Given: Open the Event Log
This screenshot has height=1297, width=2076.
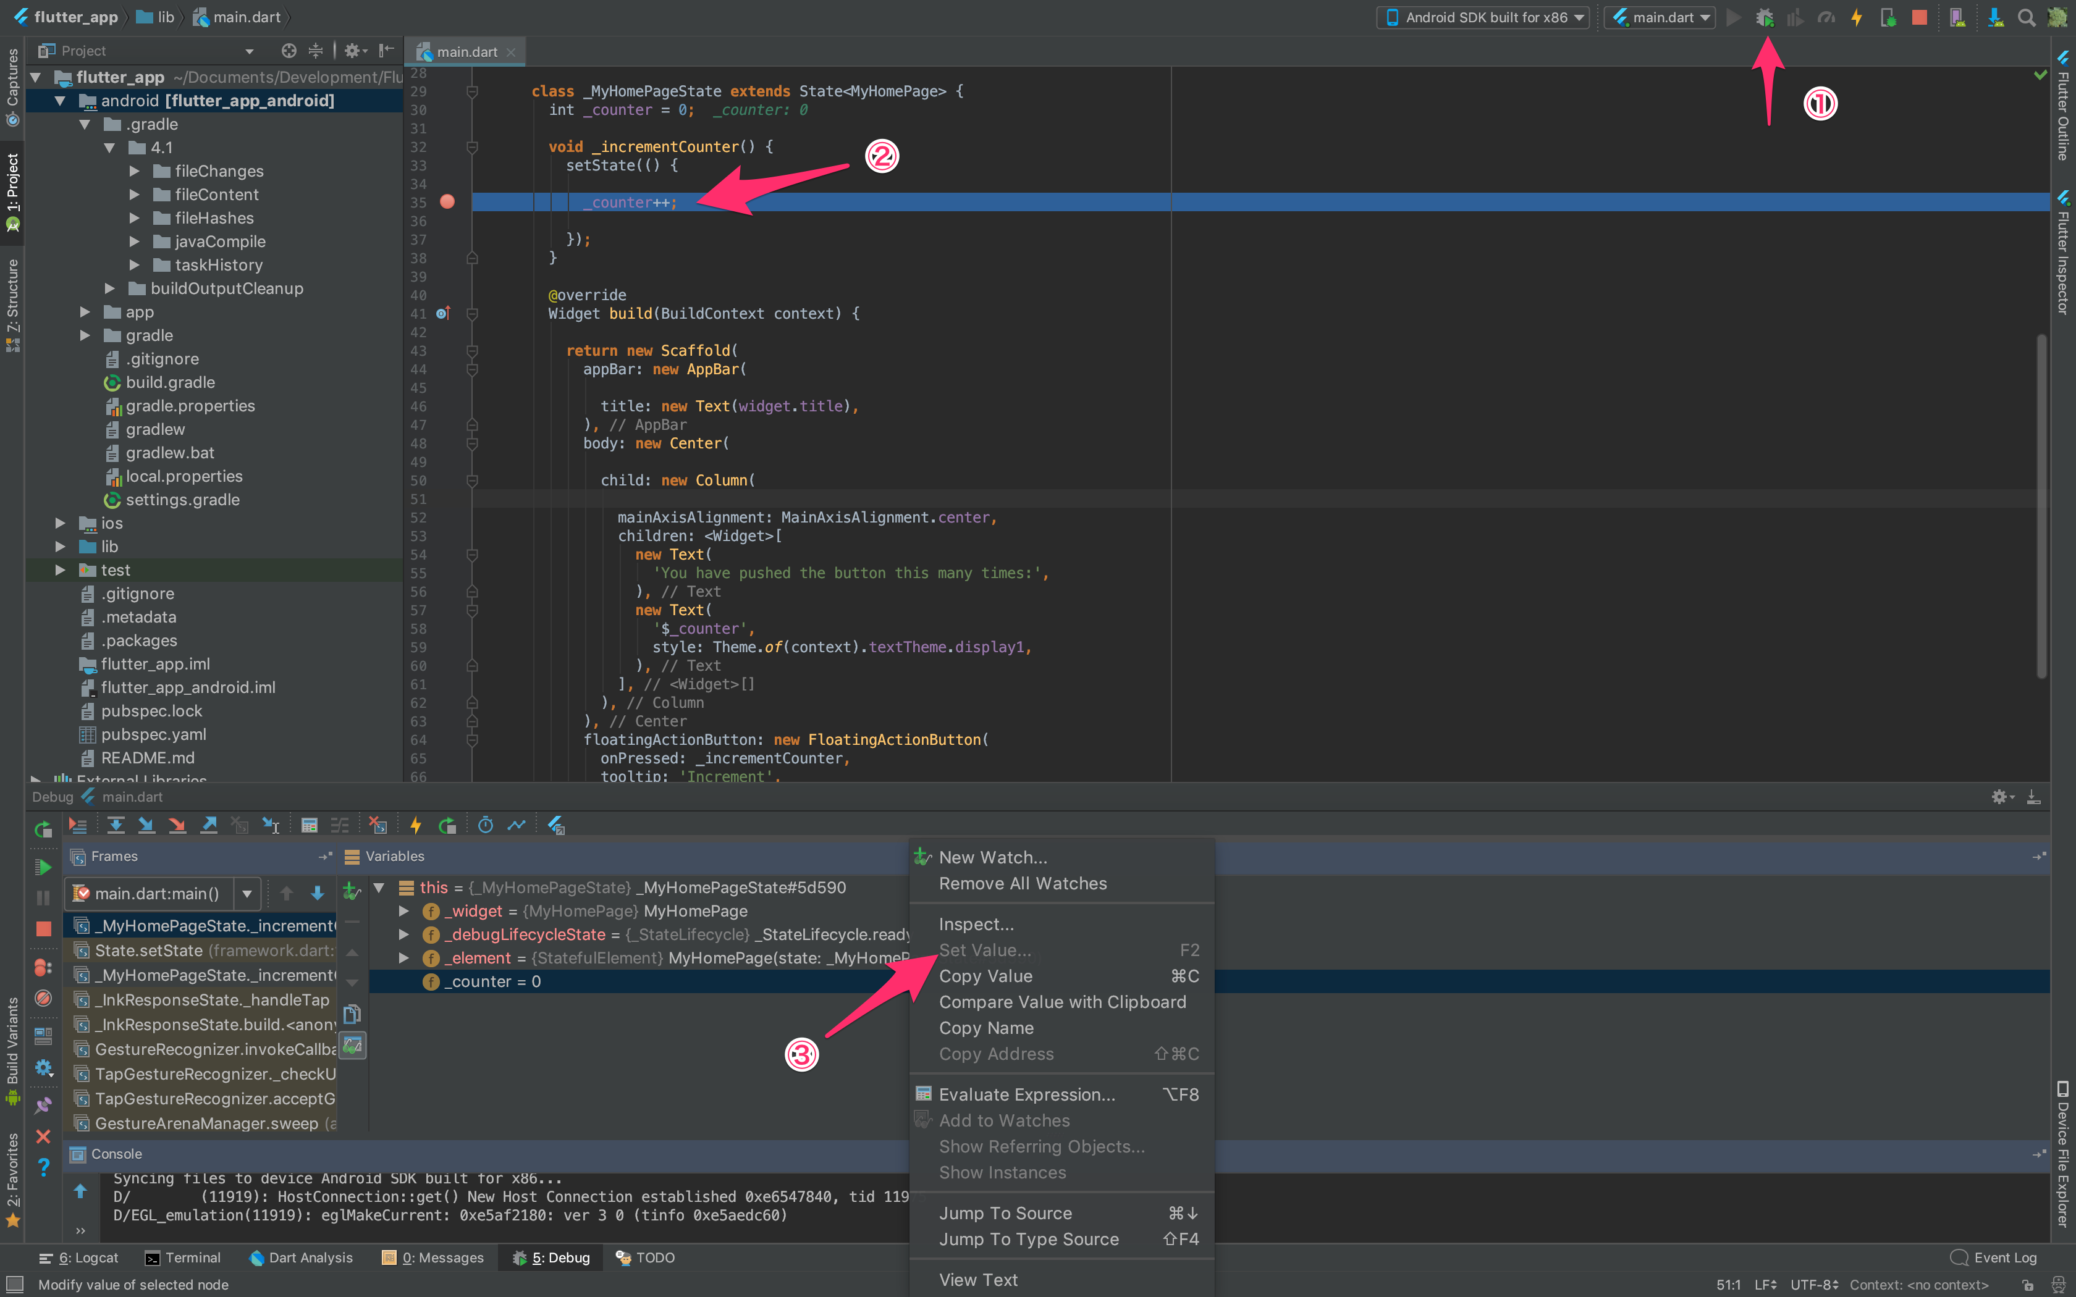Looking at the screenshot, I should (x=1994, y=1257).
